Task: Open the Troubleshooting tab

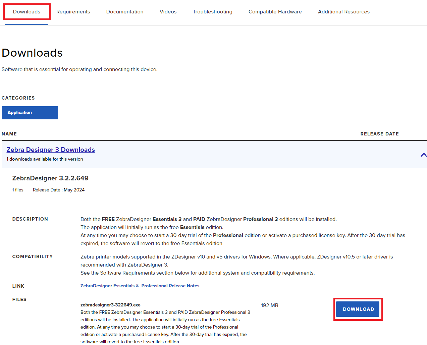Action: [x=212, y=11]
